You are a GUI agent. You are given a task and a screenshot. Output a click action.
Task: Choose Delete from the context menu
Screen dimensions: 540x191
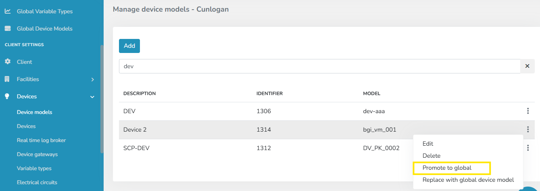click(432, 156)
